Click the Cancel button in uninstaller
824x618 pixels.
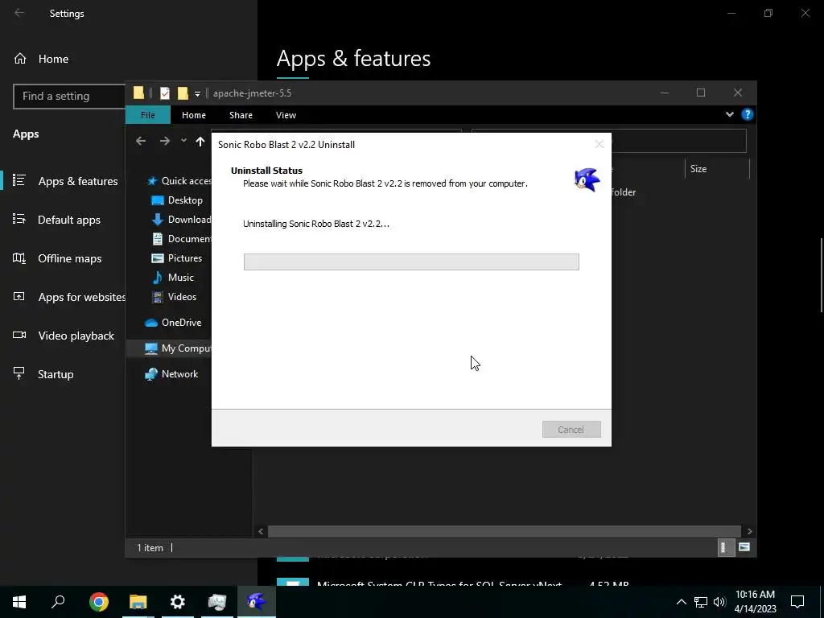(x=571, y=430)
